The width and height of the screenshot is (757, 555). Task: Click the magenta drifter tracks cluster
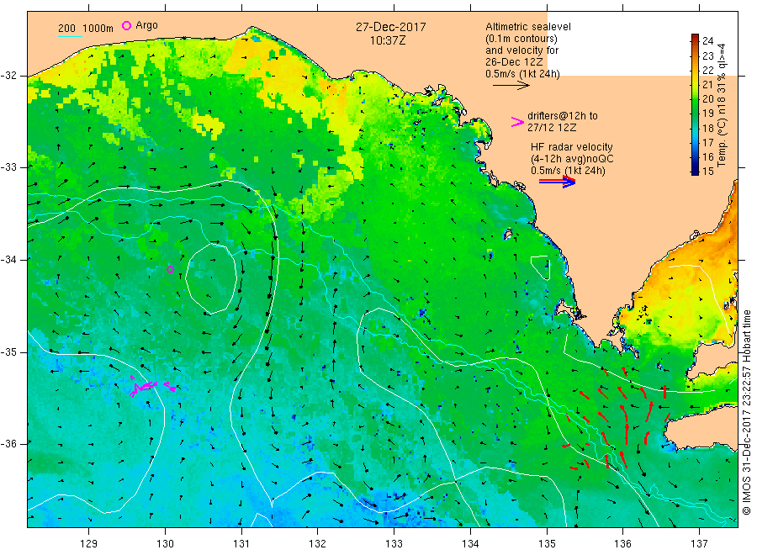152,386
